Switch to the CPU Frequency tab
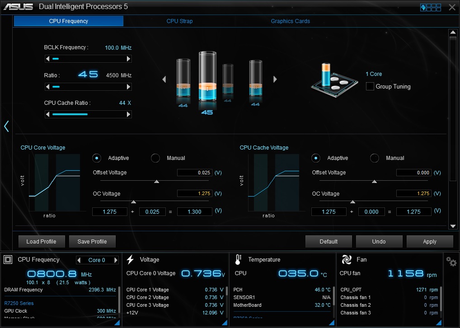This screenshot has height=328, width=460. click(69, 21)
